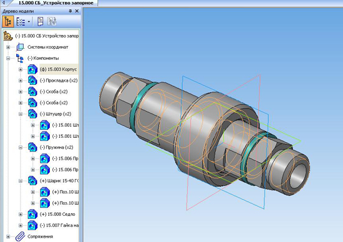Close the Дерево модели panel
Screen dimensions: 343x242
click(x=77, y=11)
